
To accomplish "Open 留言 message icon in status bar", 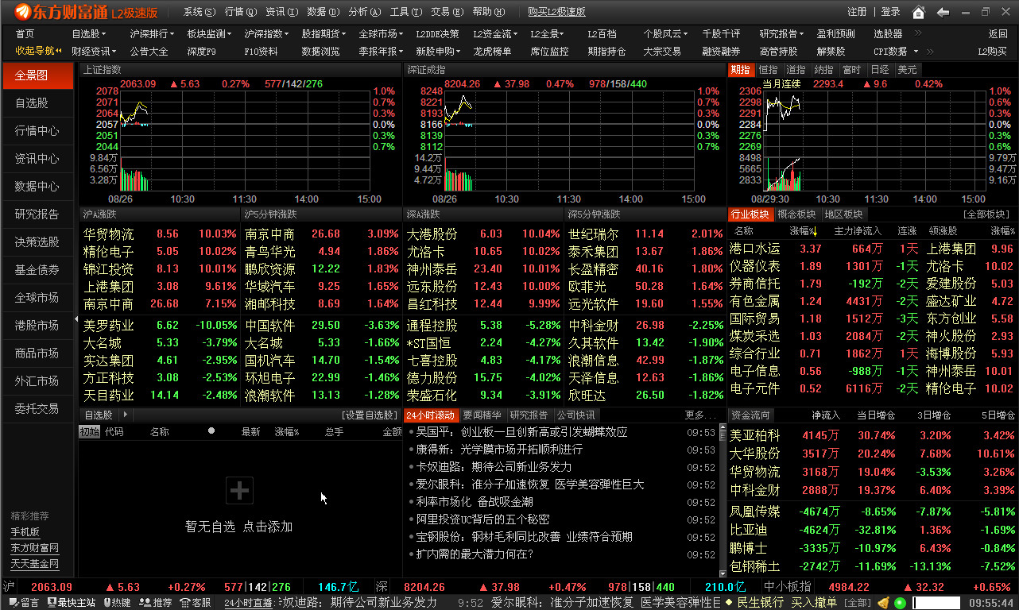I will coord(22,603).
